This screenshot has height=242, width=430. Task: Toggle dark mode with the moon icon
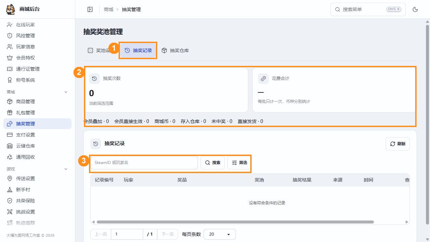[x=415, y=9]
